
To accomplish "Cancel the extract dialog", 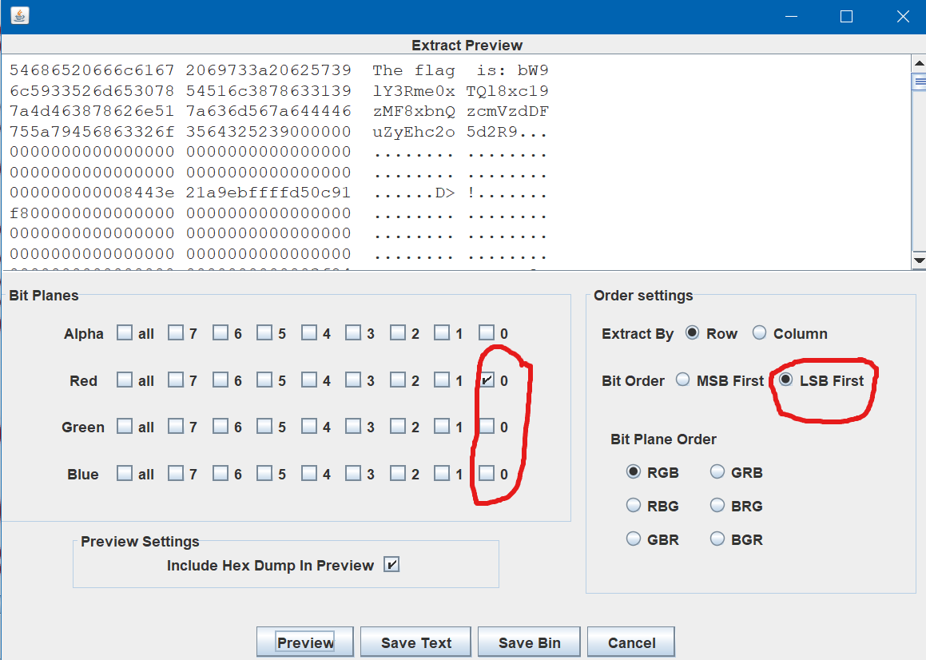I will pyautogui.click(x=631, y=642).
